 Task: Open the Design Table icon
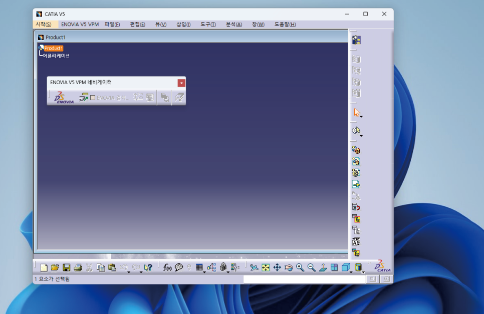click(199, 267)
